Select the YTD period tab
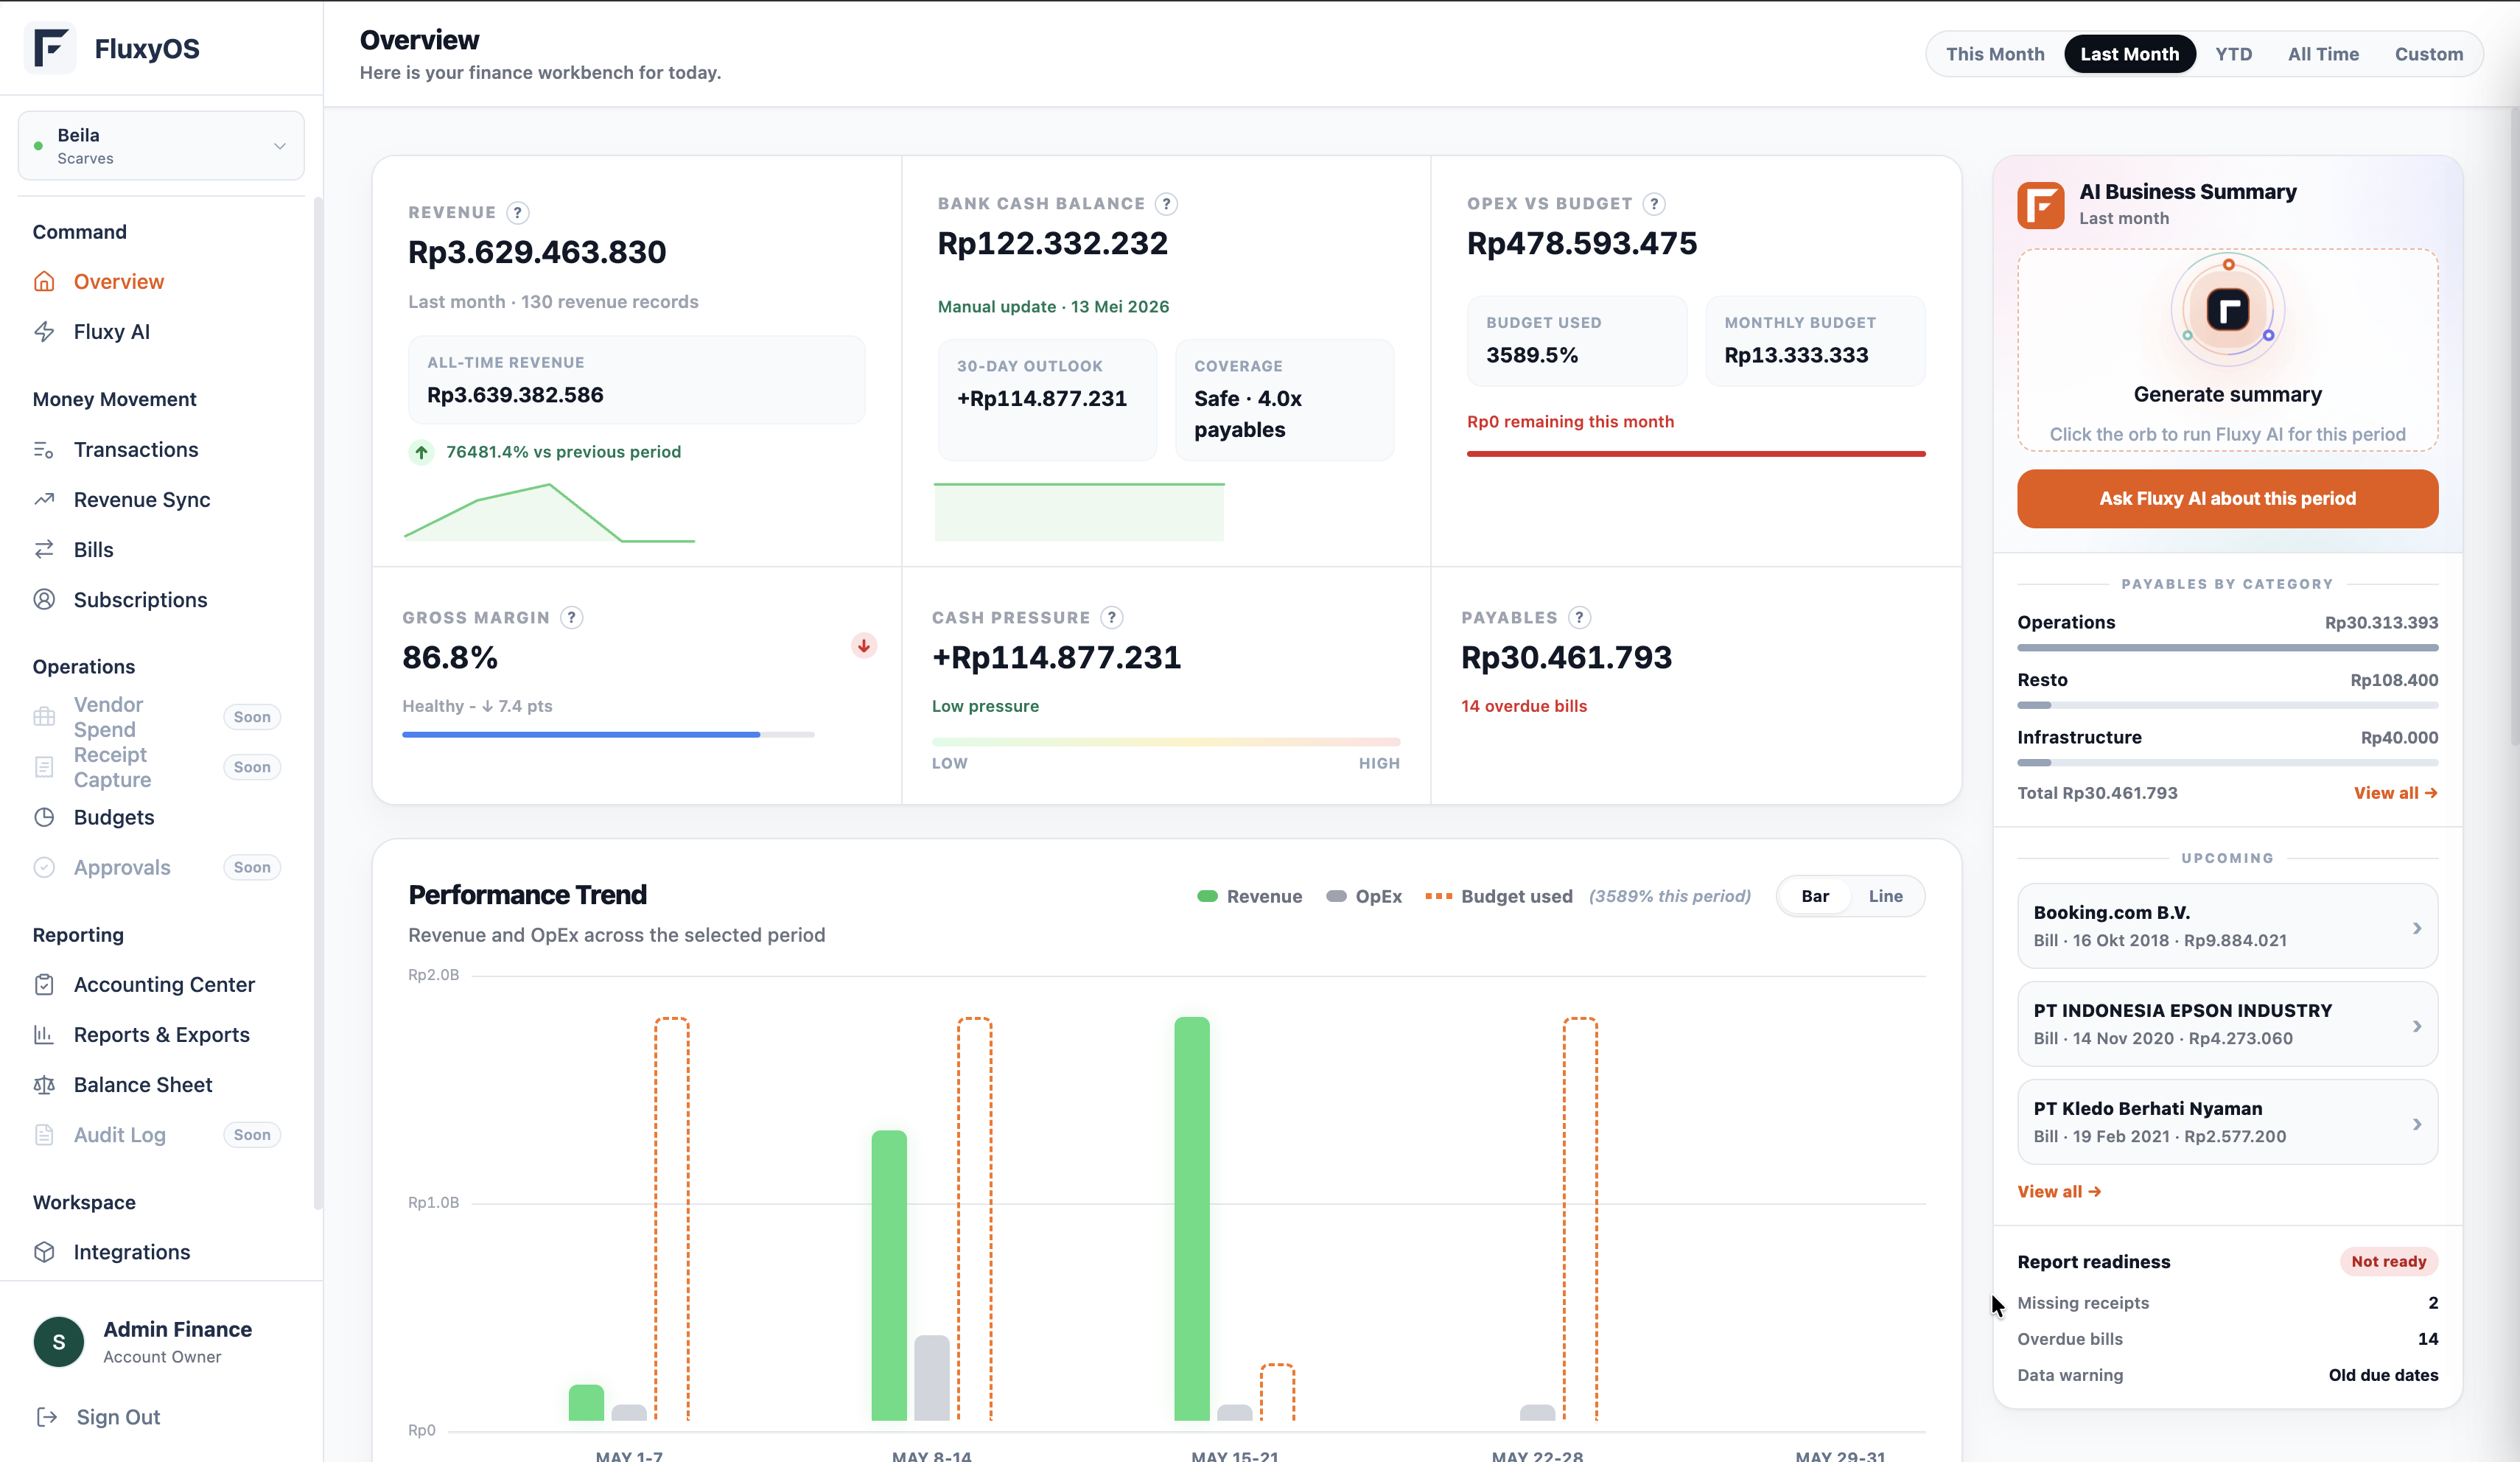 [2233, 54]
